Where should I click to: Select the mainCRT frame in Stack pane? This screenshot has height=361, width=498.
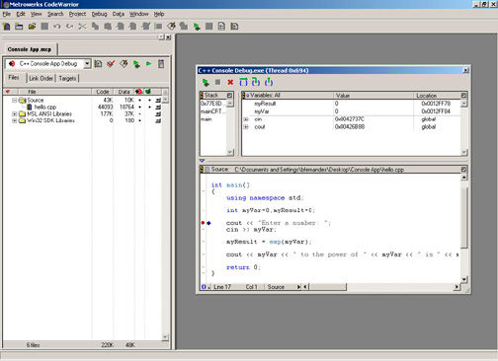click(211, 111)
